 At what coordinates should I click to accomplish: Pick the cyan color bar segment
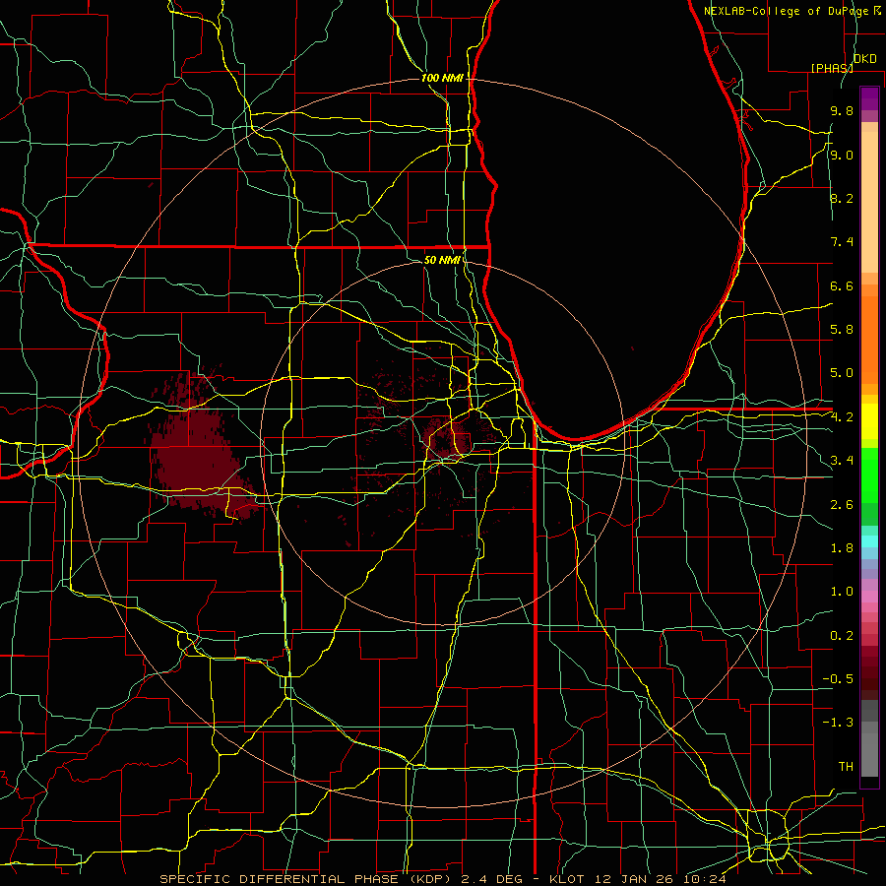pyautogui.click(x=869, y=541)
